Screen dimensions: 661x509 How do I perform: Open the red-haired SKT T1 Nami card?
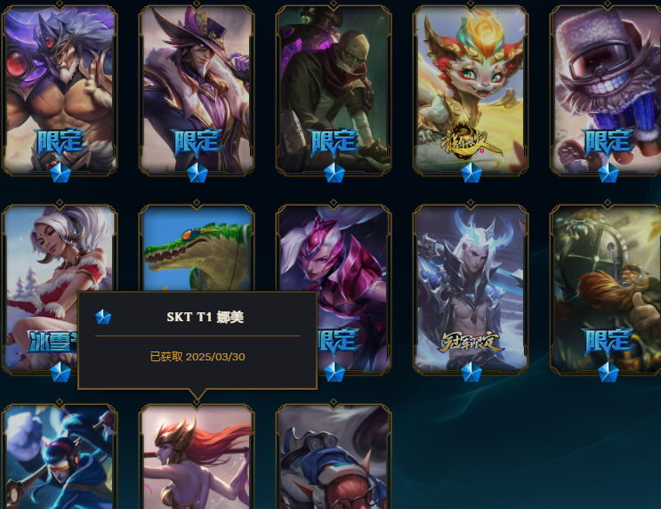click(x=197, y=456)
